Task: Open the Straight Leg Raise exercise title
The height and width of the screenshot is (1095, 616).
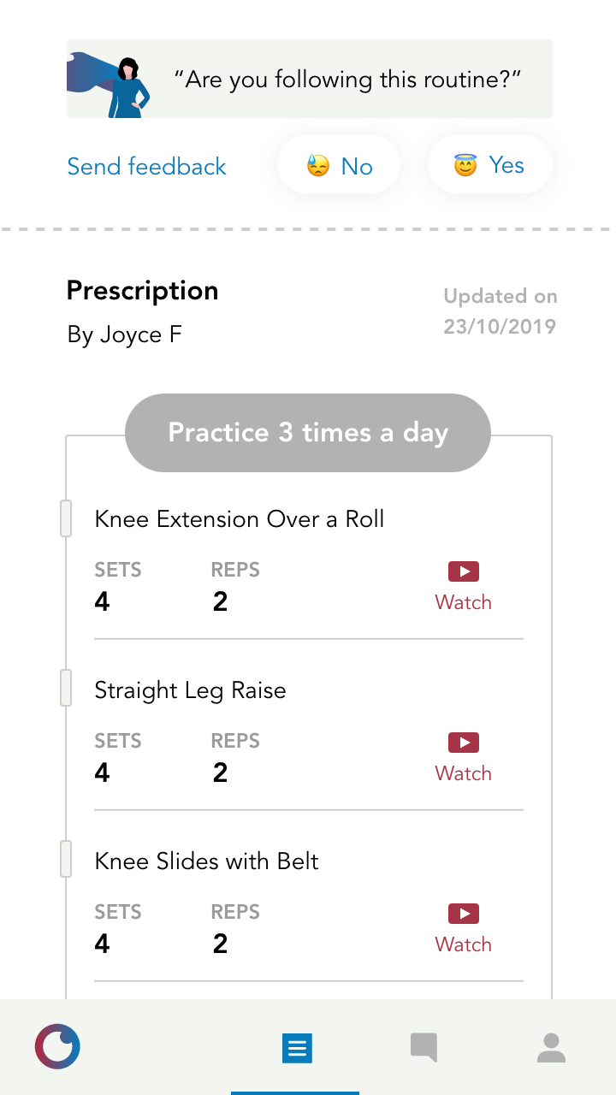Action: pyautogui.click(x=190, y=690)
